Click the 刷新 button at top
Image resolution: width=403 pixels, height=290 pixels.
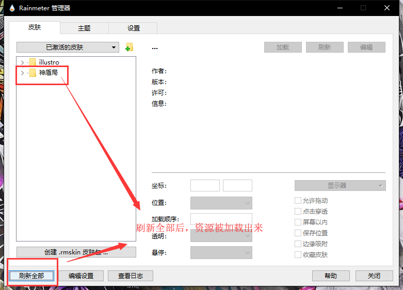[325, 47]
